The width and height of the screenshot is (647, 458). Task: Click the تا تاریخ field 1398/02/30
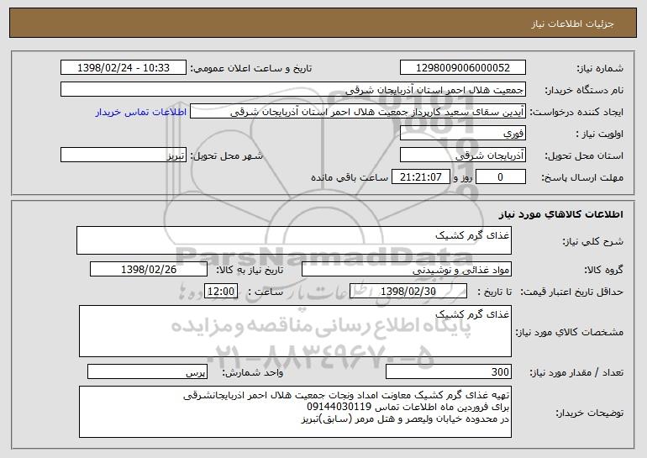[408, 292]
